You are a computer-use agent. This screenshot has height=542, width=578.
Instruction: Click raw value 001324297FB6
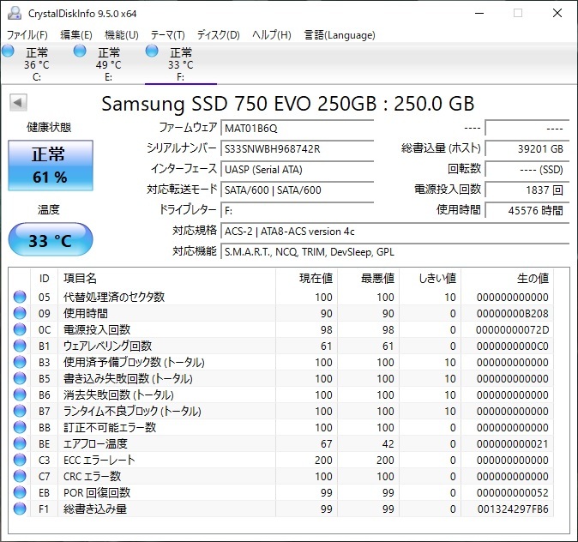(x=513, y=509)
